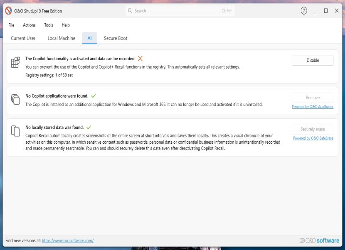Click 'Registry settings: 1 of 39 set' text
The width and height of the screenshot is (345, 250).
[x=49, y=75]
